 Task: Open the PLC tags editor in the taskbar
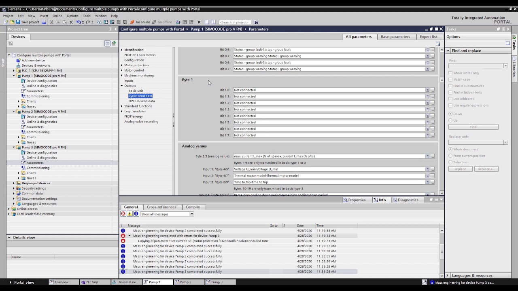[x=94, y=282]
